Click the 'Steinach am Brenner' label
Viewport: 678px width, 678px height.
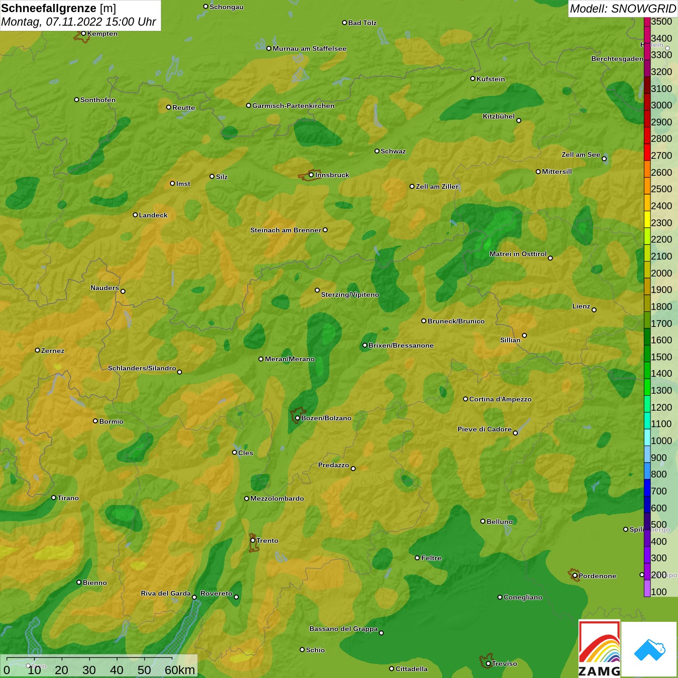[286, 230]
